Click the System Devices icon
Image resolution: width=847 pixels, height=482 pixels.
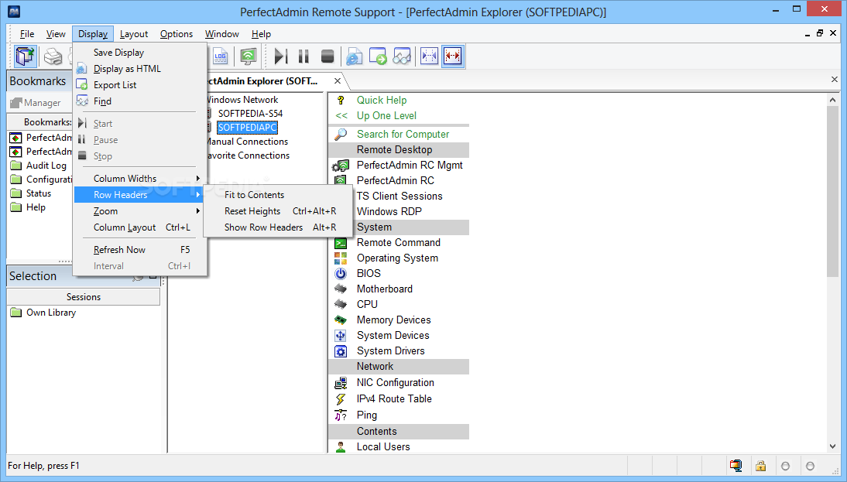(x=341, y=336)
